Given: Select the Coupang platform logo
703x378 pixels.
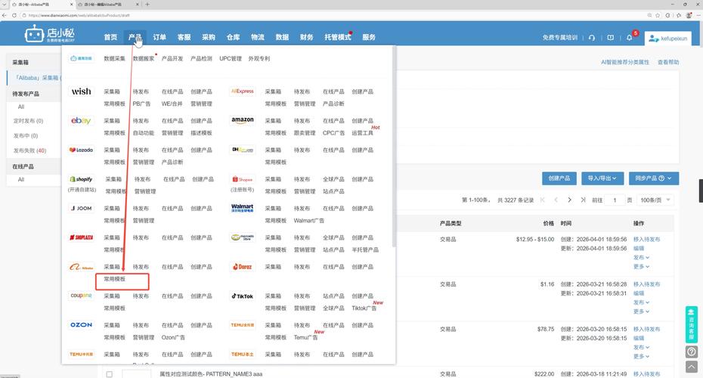Looking at the screenshot, I should [81, 296].
